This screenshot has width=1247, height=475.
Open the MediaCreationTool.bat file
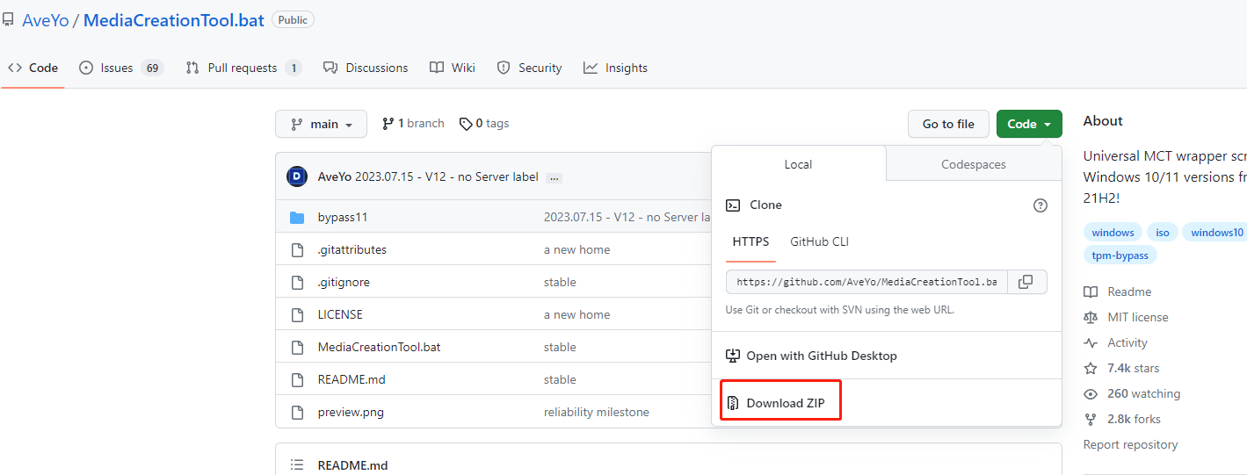pyautogui.click(x=379, y=347)
